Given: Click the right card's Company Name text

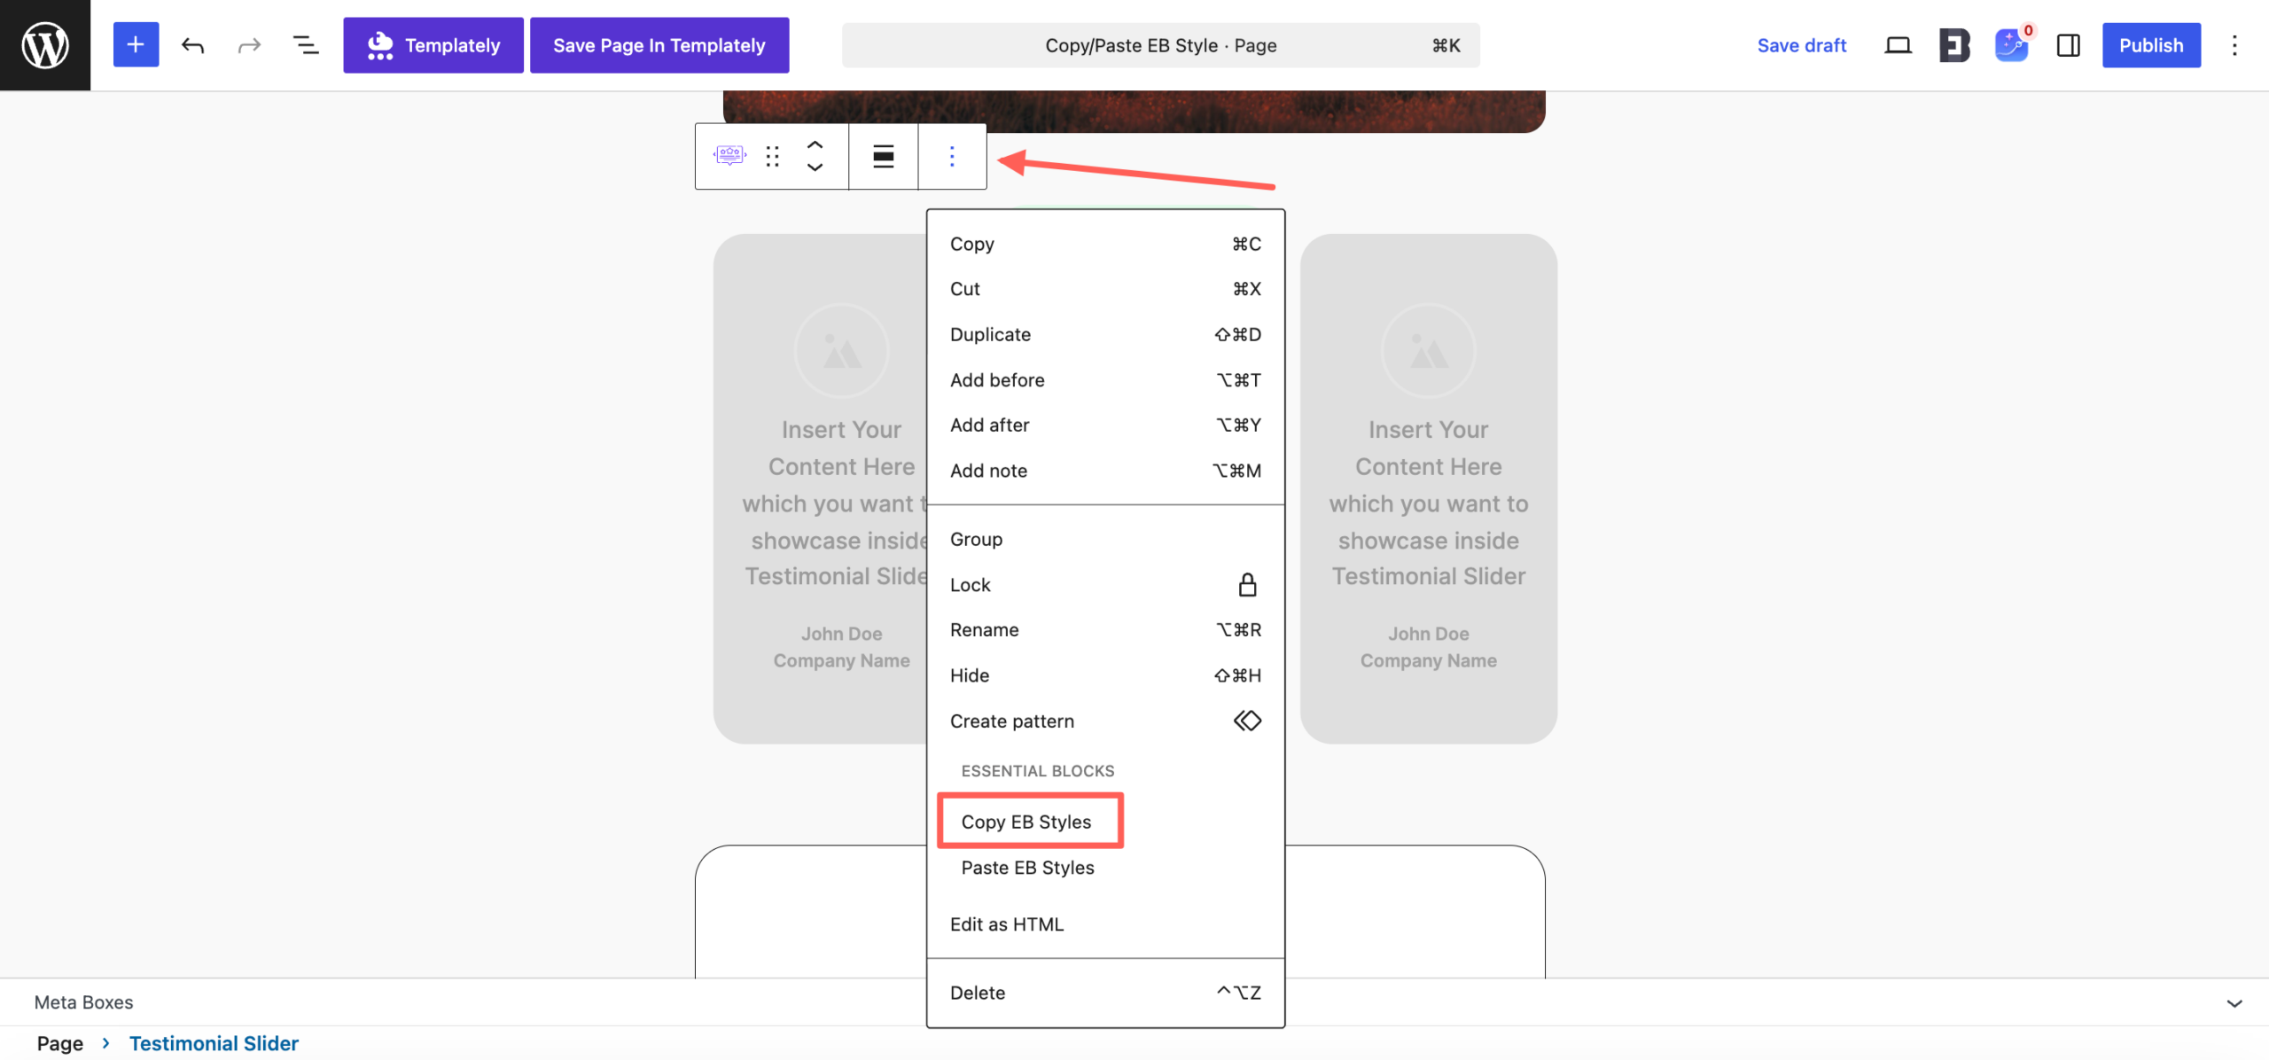Looking at the screenshot, I should (x=1428, y=660).
